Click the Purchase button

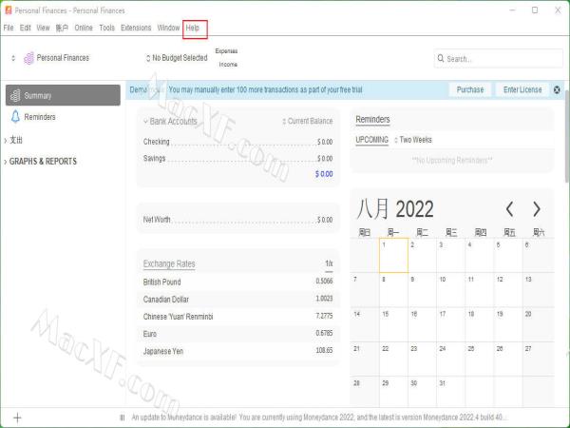(469, 89)
